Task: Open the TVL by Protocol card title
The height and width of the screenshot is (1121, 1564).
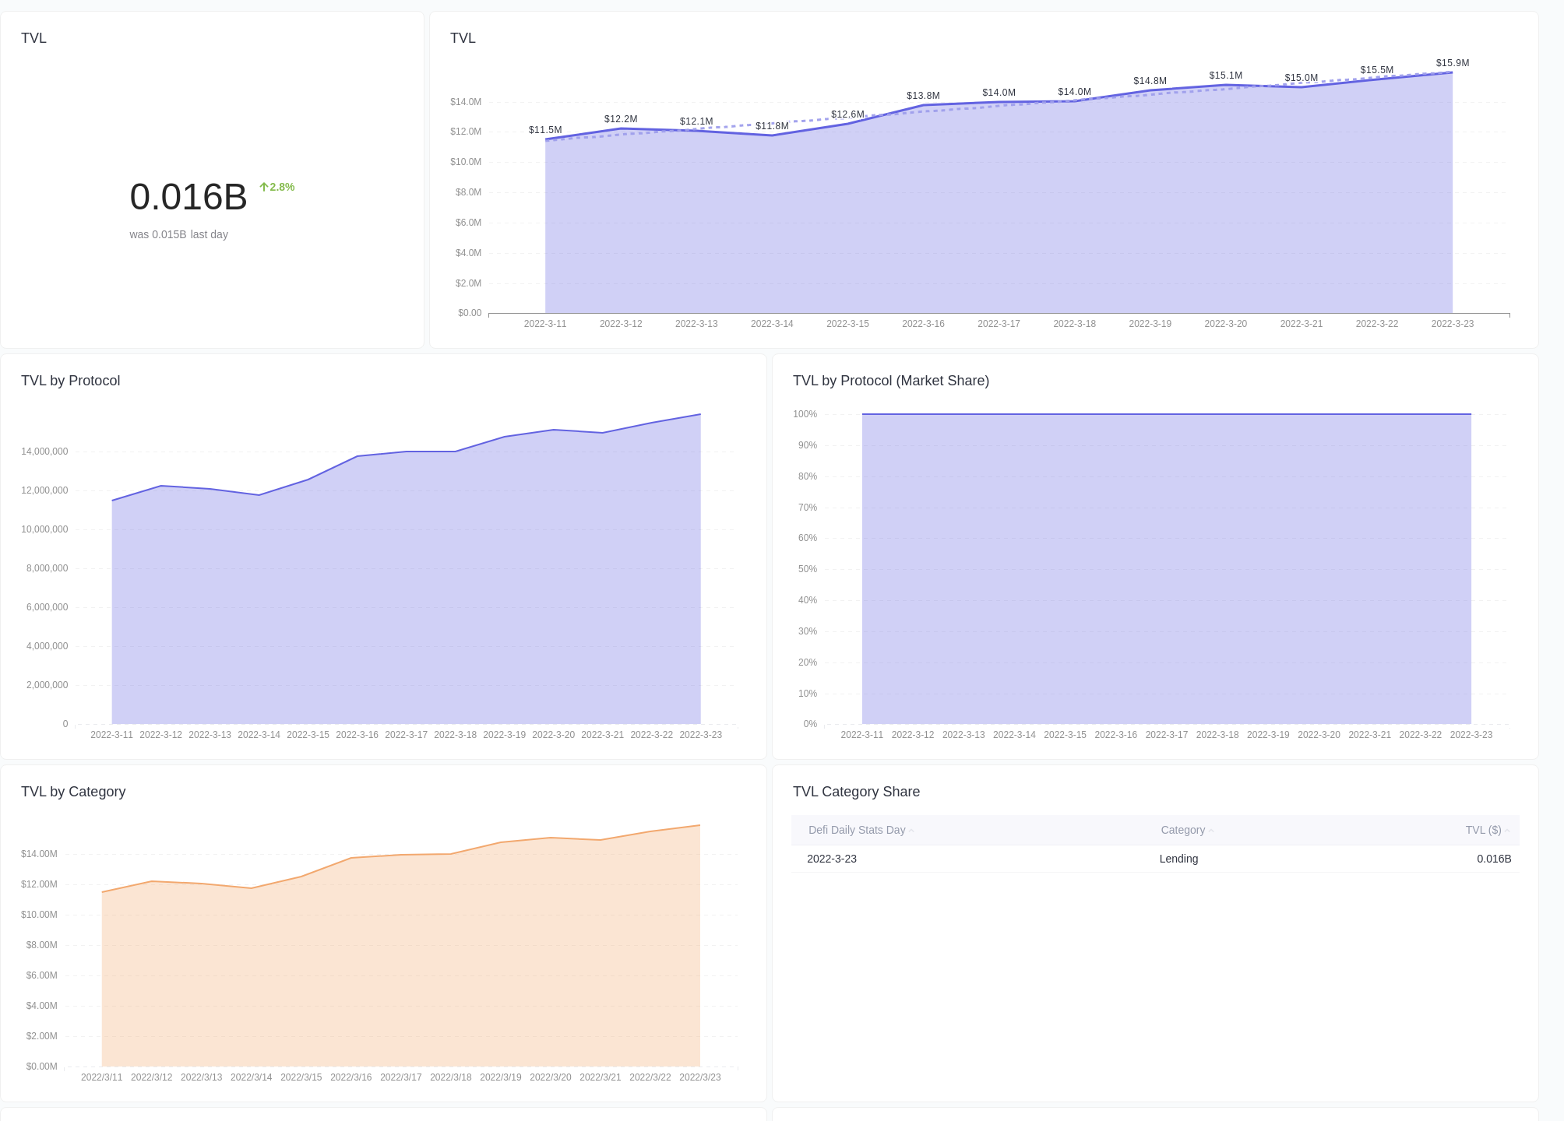Action: click(x=70, y=381)
